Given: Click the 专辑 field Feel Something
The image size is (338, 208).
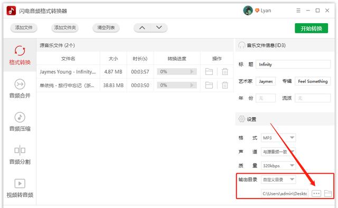Looking at the screenshot, I should (x=313, y=81).
